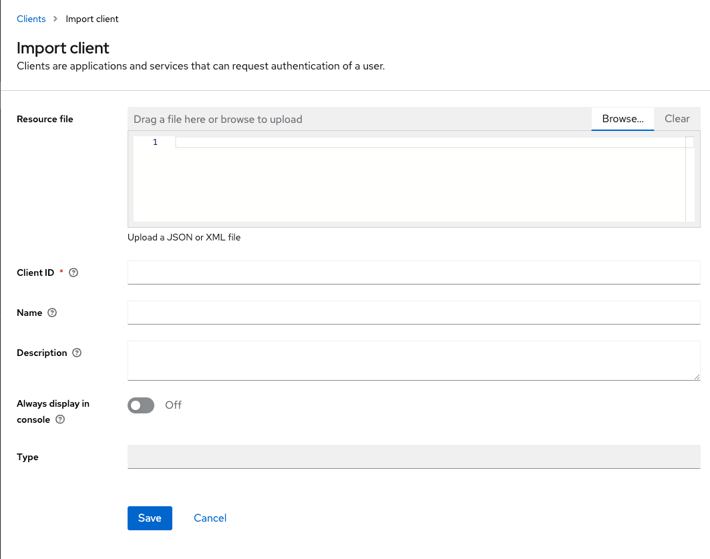The image size is (710, 559).
Task: Open help for Always display in console
Action: 60,419
